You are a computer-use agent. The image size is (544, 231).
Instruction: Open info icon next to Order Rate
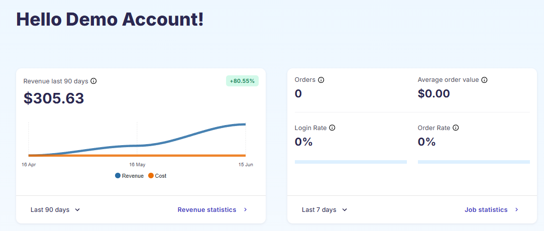456,128
